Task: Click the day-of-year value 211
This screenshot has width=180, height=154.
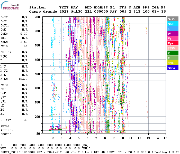Action: click(88, 12)
